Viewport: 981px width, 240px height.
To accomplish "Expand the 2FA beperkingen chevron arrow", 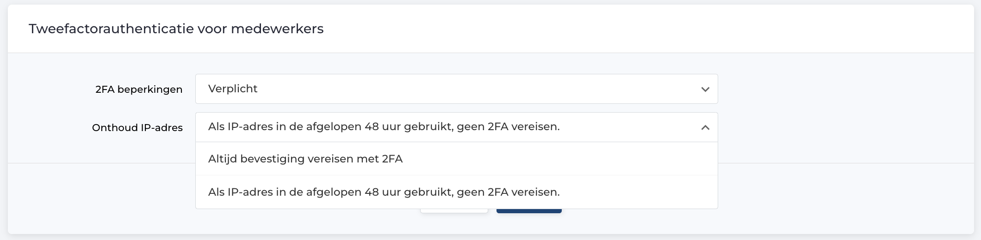I will pyautogui.click(x=705, y=89).
